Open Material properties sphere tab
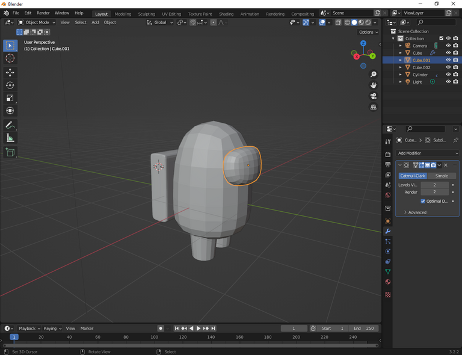Image resolution: width=462 pixels, height=355 pixels. (388, 282)
